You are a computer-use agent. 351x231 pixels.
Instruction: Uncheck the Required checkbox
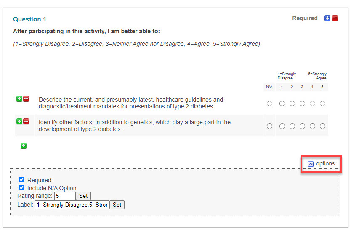tap(22, 180)
